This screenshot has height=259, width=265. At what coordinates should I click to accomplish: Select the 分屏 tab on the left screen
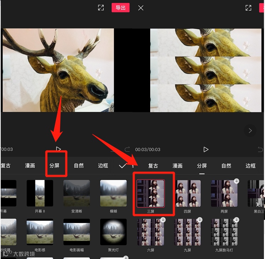54,165
